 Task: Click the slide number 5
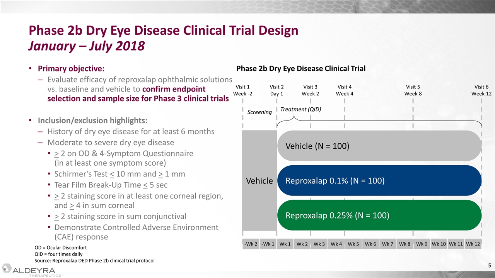coord(489,265)
